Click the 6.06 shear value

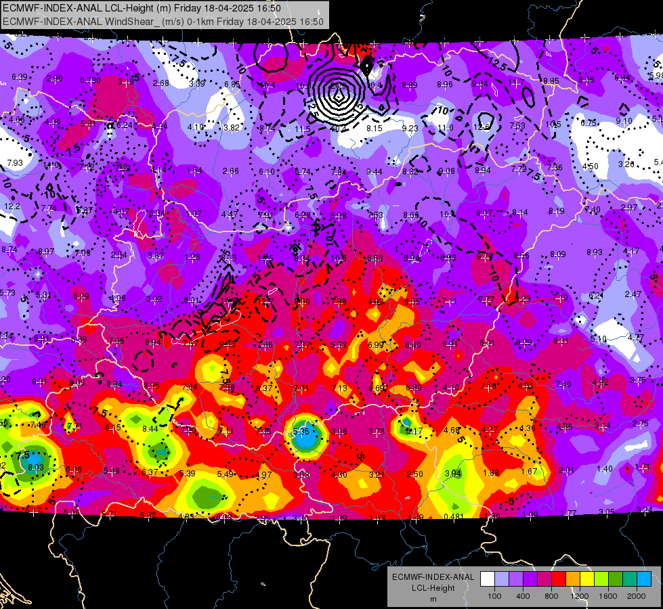pyautogui.click(x=74, y=469)
